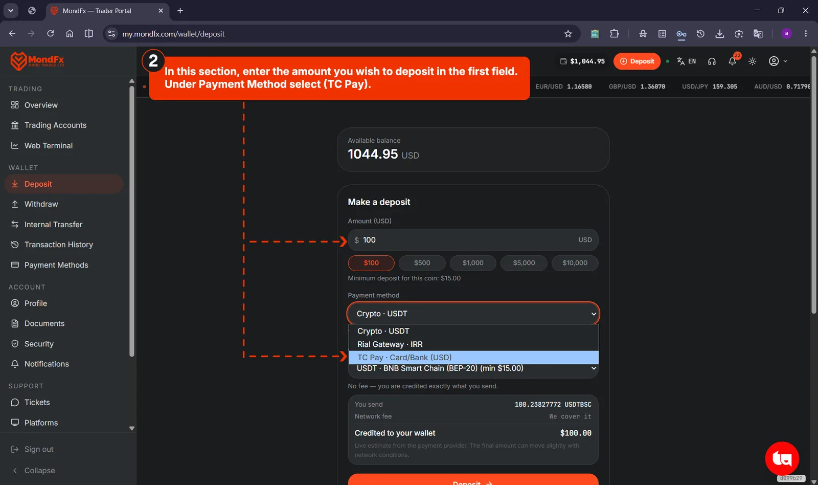The height and width of the screenshot is (485, 818).
Task: Open Platforms page
Action: click(64, 423)
